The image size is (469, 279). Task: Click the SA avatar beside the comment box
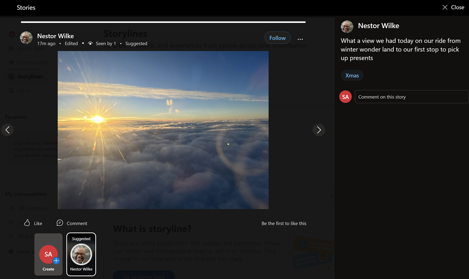click(x=345, y=97)
